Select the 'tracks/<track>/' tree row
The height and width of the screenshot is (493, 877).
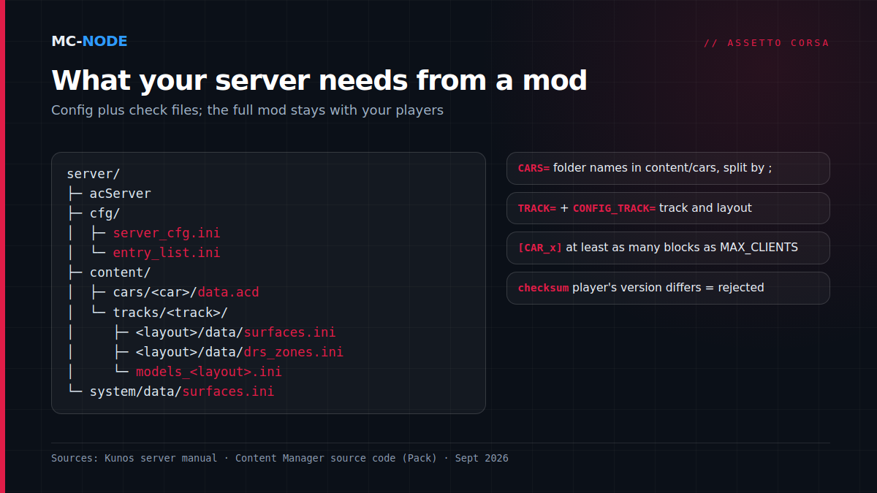(x=170, y=312)
